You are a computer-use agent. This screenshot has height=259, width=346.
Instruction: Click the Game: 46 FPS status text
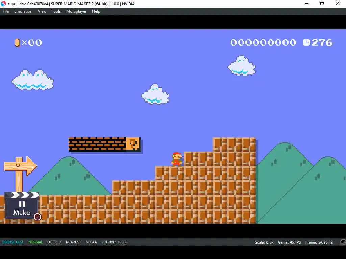pos(289,242)
